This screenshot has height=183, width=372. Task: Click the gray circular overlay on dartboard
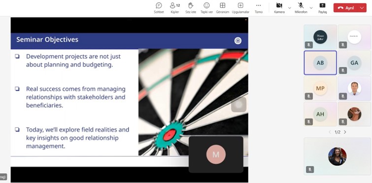(x=238, y=105)
